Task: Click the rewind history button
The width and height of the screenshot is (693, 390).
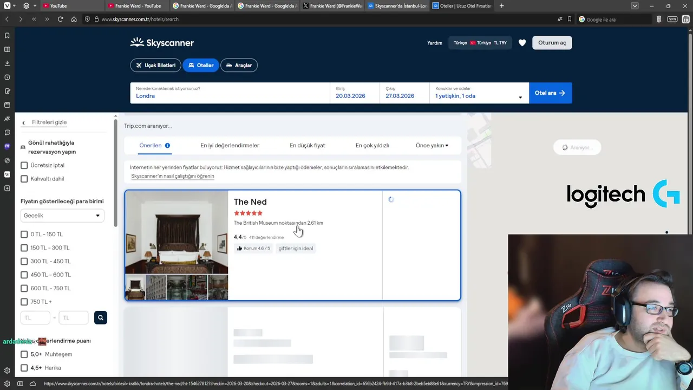Action: 34,19
